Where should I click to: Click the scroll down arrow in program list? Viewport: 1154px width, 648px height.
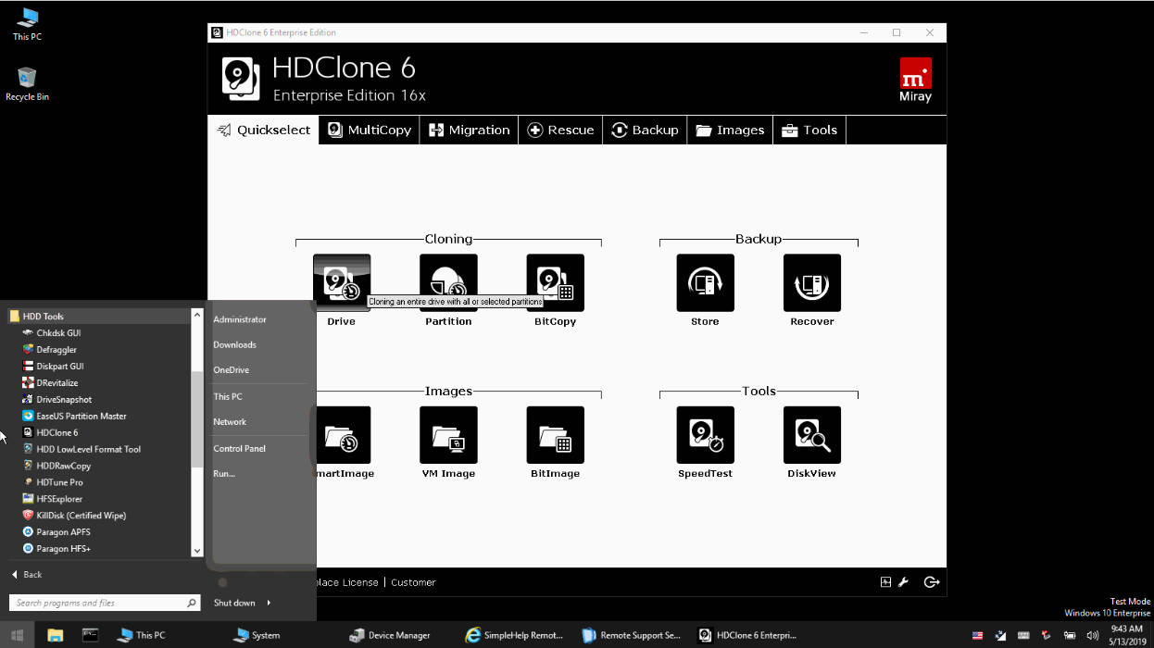(x=196, y=551)
